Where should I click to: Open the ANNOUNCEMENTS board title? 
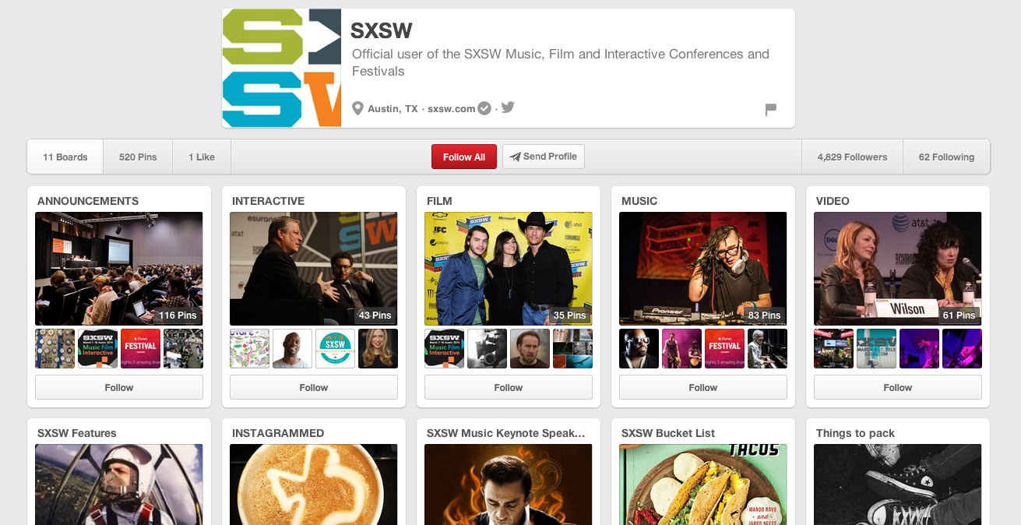pos(88,201)
